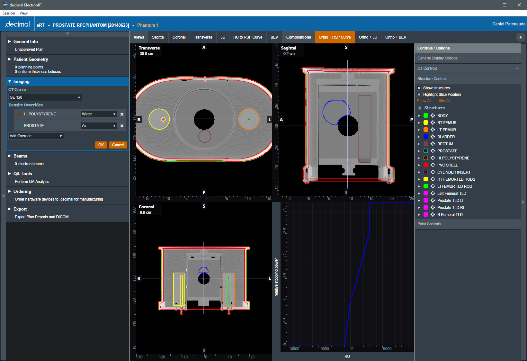
Task: Expand the LT FEMUR tree item
Action: coord(419,130)
